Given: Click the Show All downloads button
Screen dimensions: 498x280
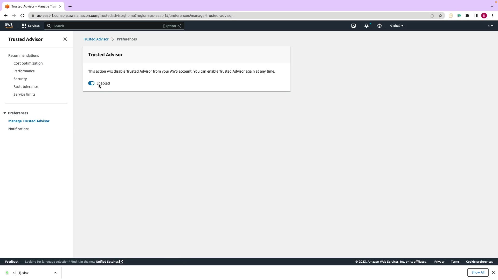Looking at the screenshot, I should 478,272.
